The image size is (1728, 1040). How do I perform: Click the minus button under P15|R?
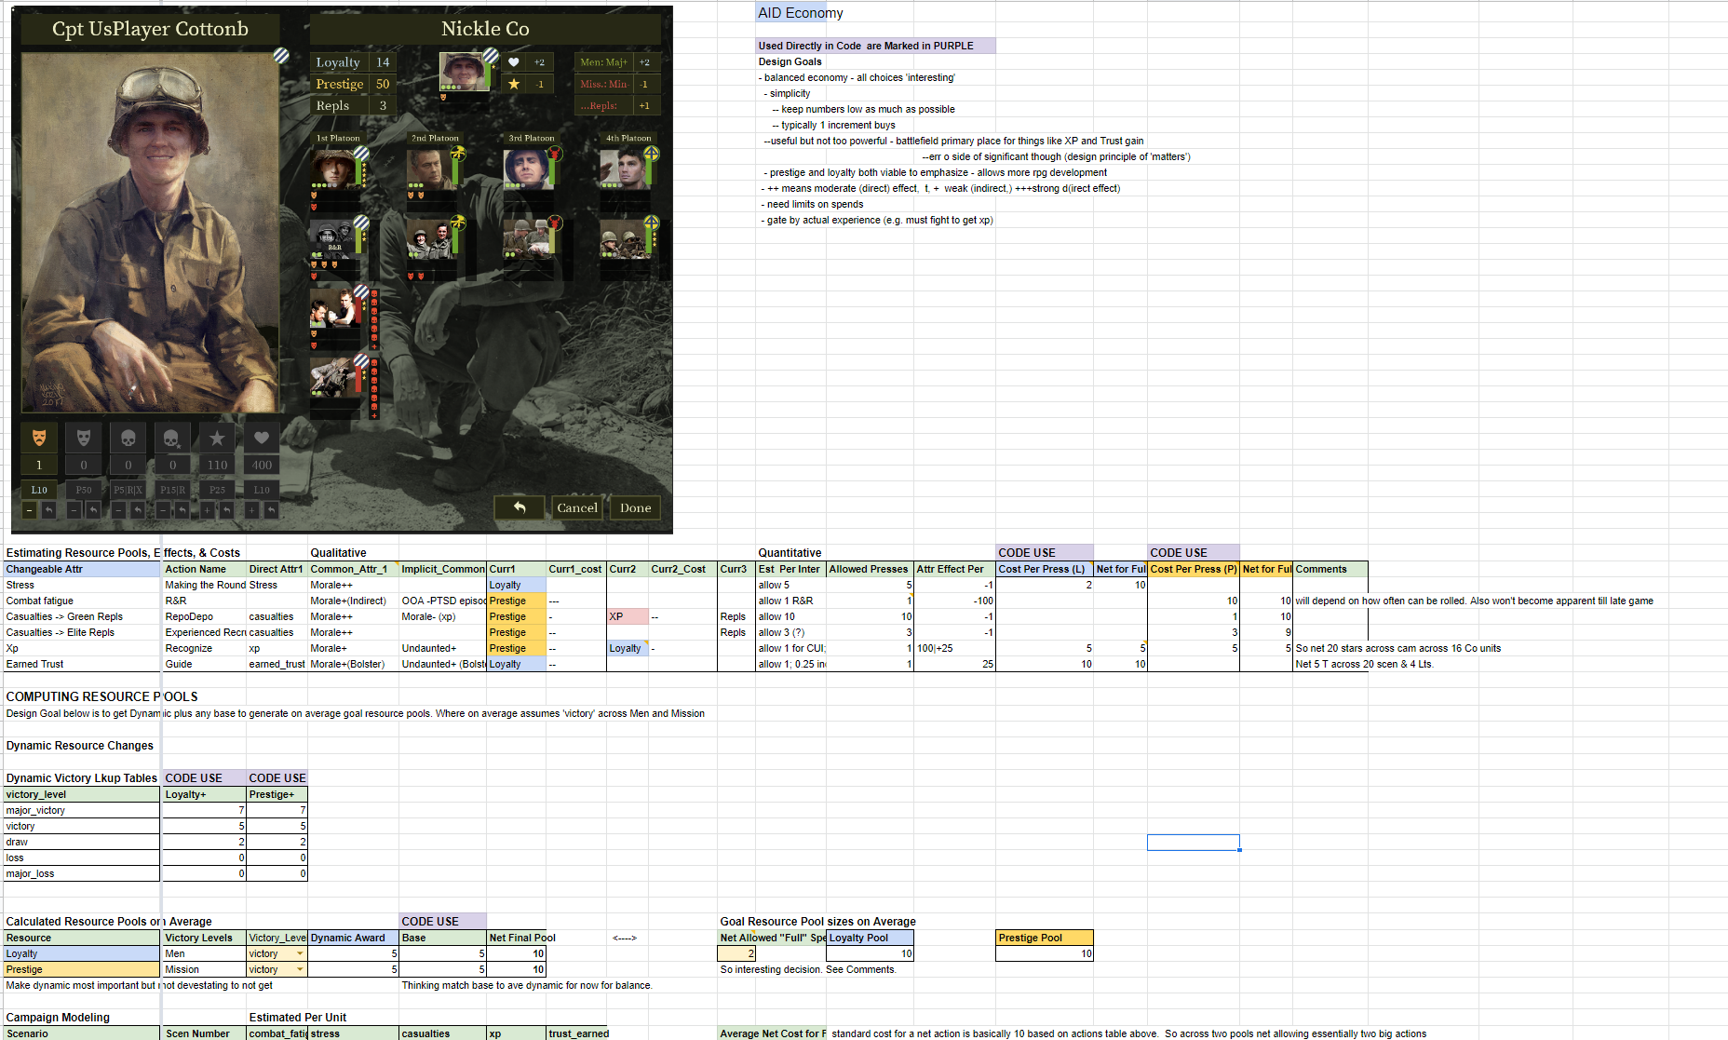click(x=163, y=509)
